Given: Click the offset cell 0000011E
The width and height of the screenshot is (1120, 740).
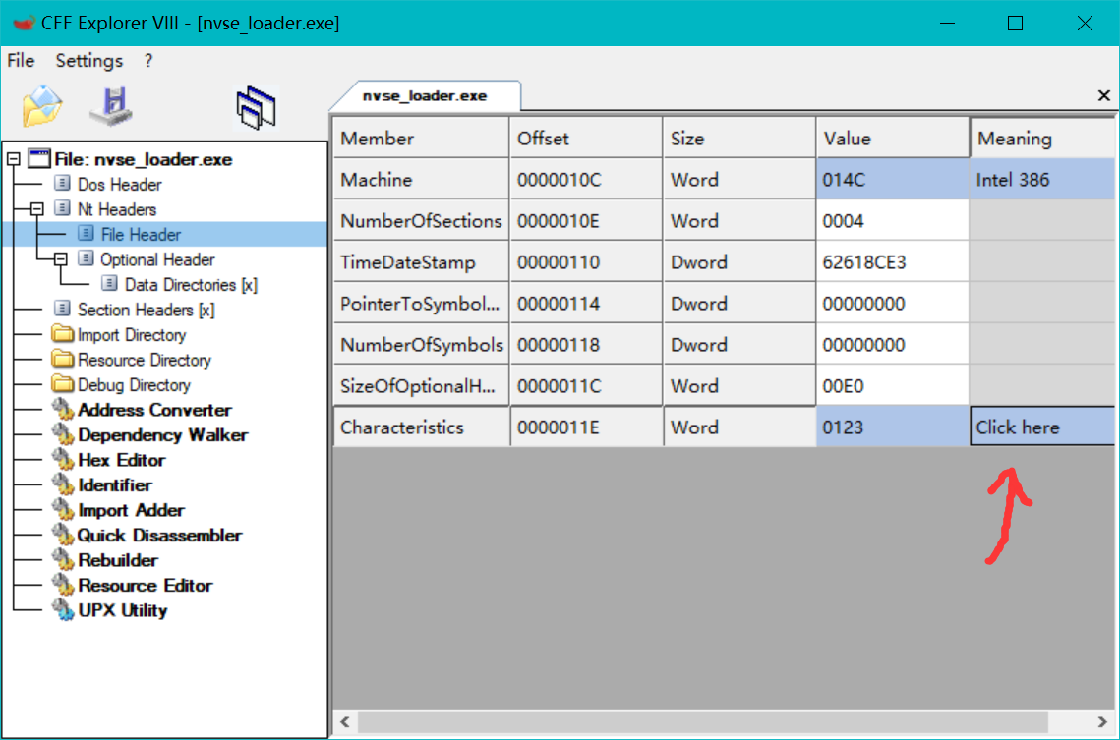Looking at the screenshot, I should pos(586,427).
